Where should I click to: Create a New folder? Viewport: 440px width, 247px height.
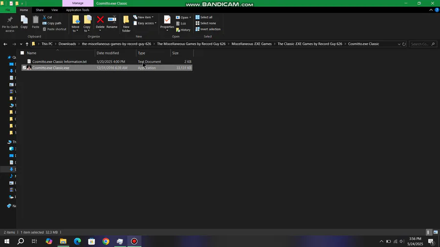point(126,24)
